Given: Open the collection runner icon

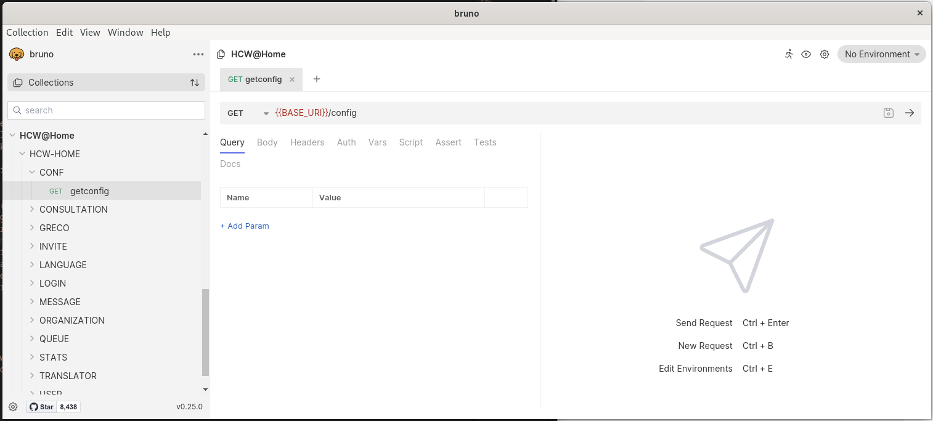Looking at the screenshot, I should 789,54.
